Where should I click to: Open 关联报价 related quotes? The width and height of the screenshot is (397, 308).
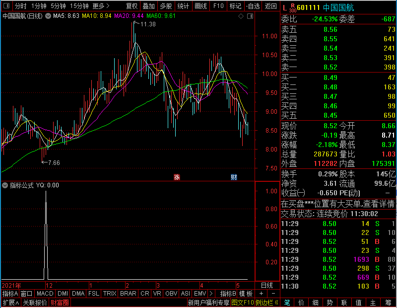35,303
